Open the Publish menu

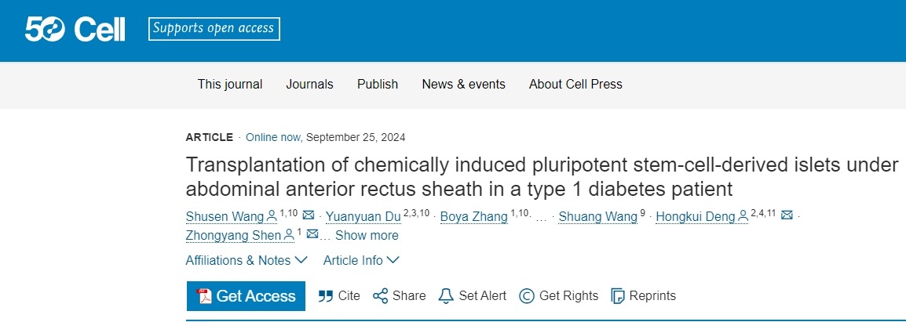click(x=378, y=85)
